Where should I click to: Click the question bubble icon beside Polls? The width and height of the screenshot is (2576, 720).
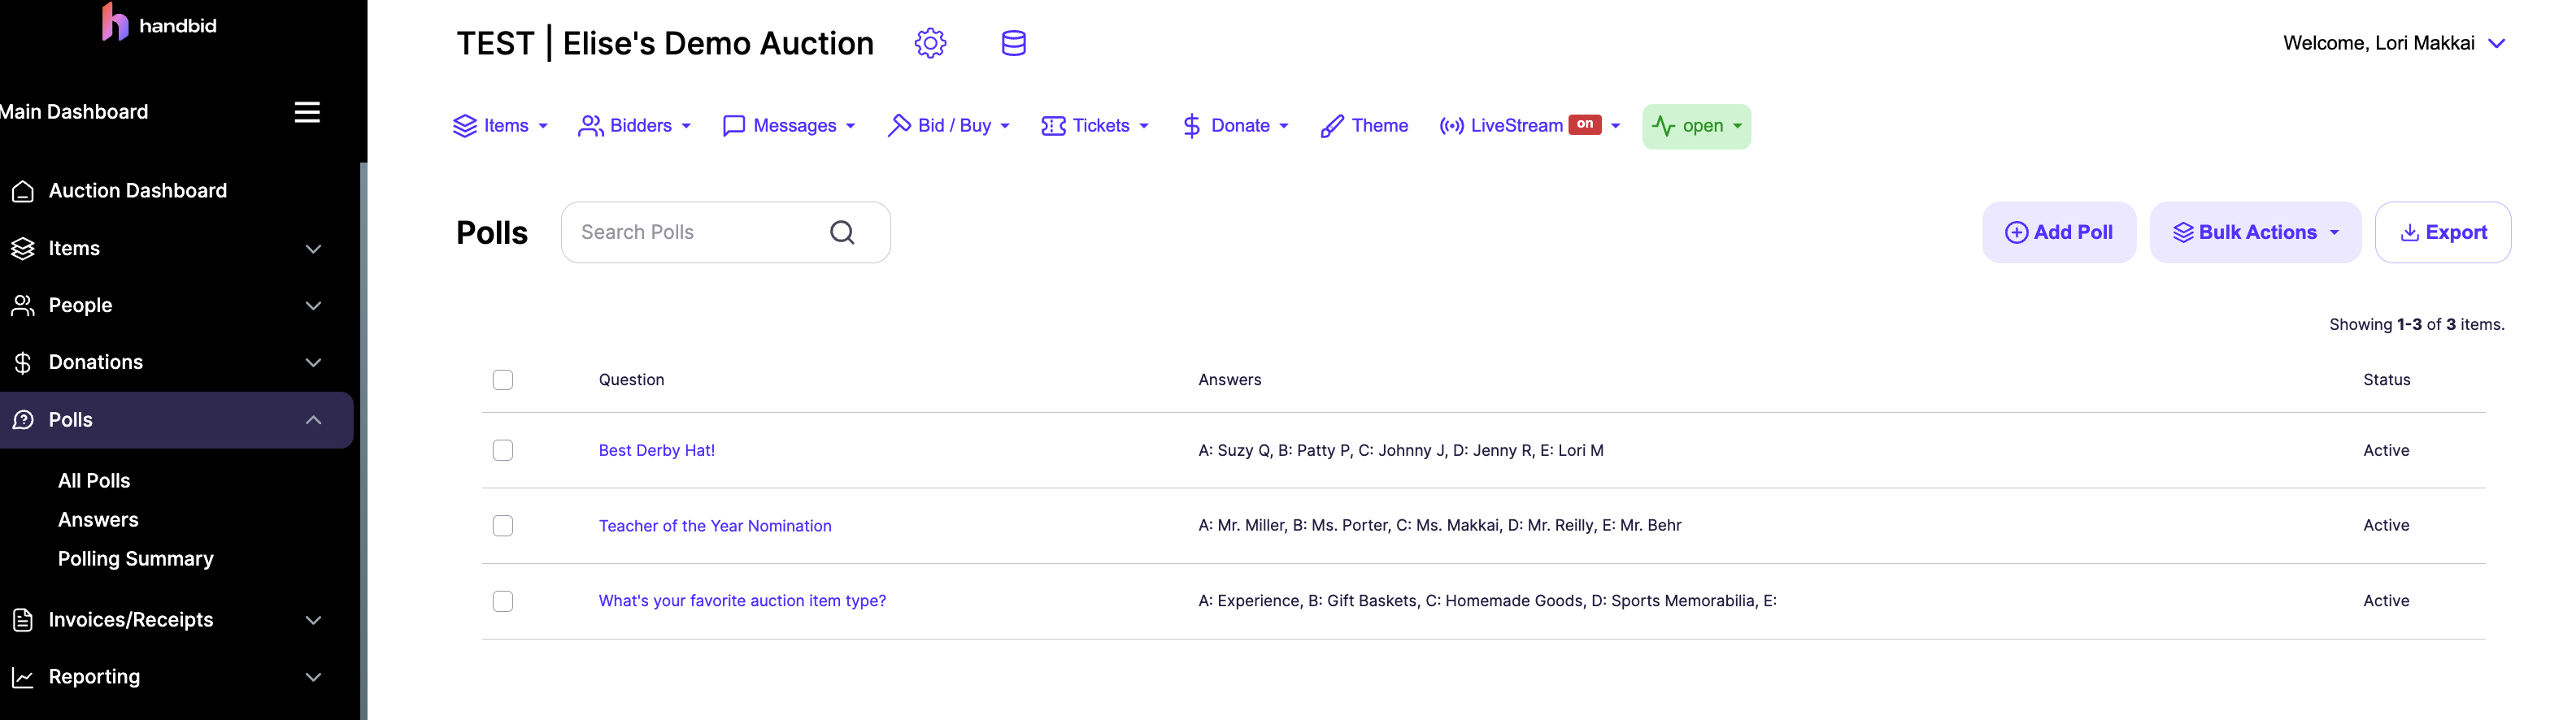pos(23,420)
